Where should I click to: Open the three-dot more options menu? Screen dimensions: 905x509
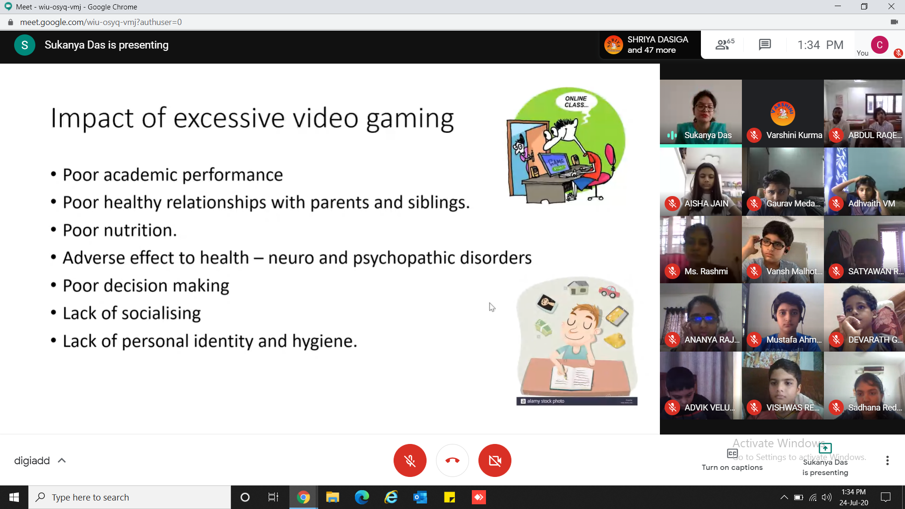tap(887, 460)
